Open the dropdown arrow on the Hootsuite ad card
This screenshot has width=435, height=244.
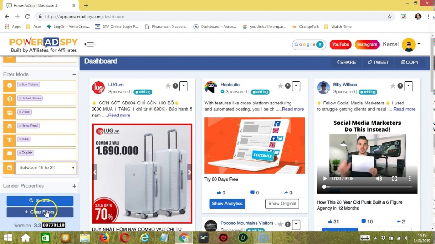(x=296, y=86)
